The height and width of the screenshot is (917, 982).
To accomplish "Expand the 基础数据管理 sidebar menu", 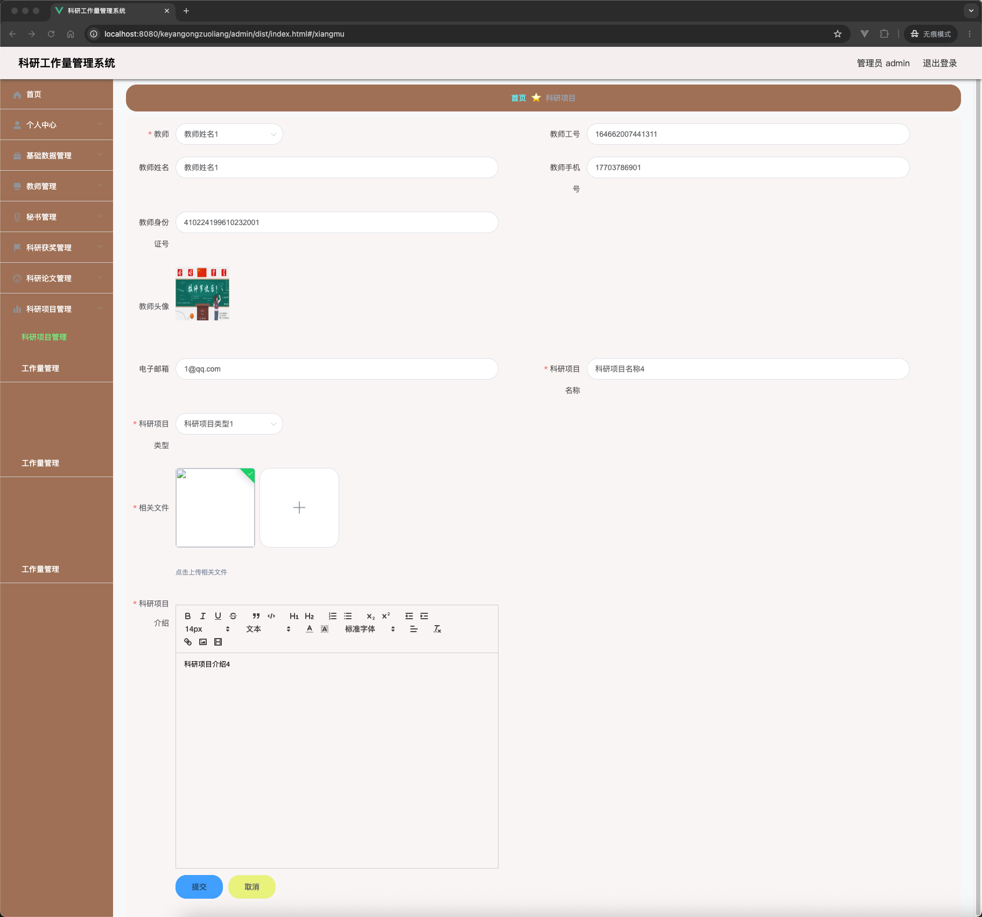I will tap(57, 156).
